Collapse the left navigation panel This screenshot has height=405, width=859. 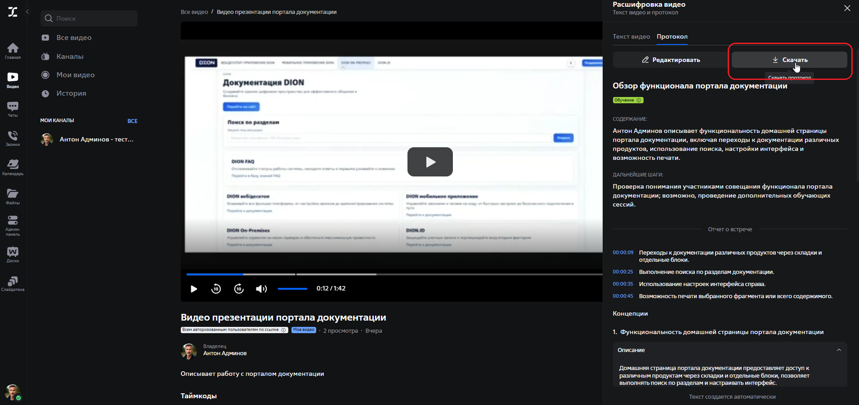tap(27, 12)
